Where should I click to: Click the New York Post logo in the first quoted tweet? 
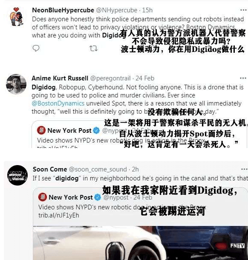pos(41,130)
